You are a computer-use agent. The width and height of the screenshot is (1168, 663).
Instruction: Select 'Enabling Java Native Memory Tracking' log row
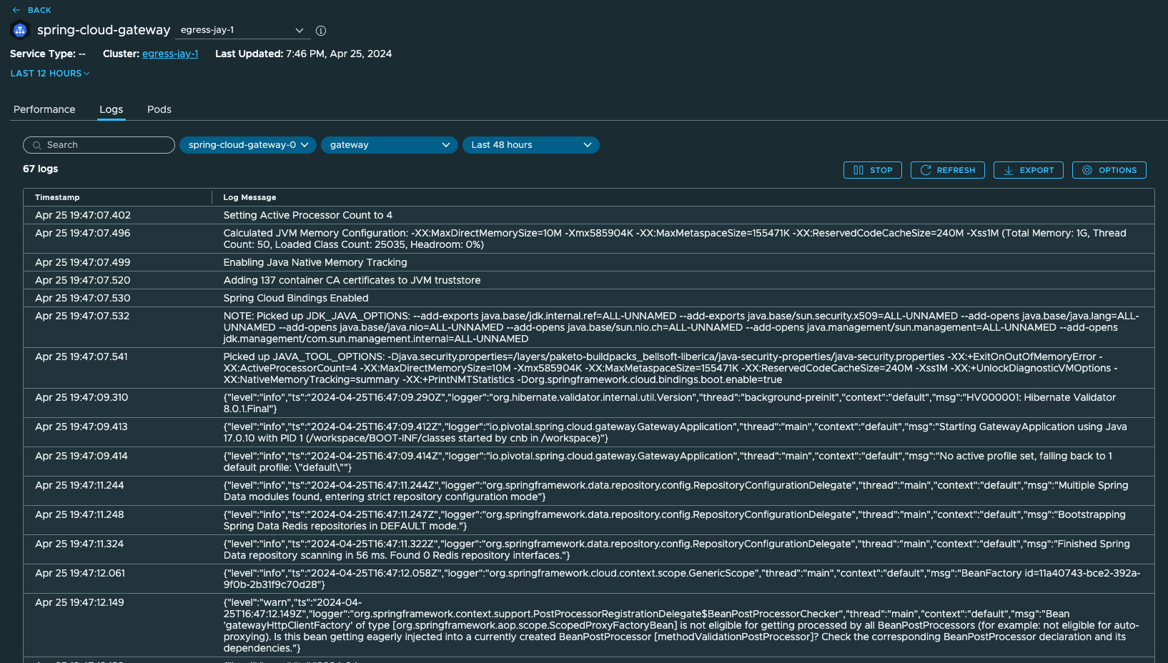(589, 262)
